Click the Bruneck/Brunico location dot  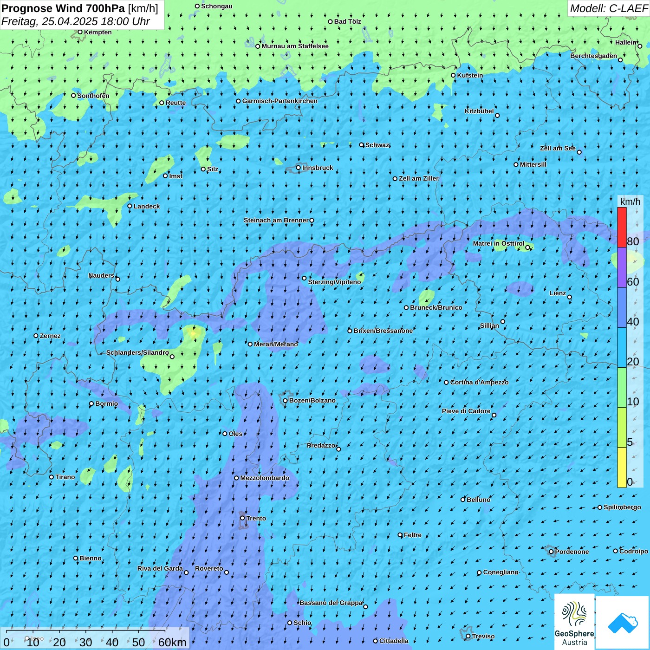[406, 307]
